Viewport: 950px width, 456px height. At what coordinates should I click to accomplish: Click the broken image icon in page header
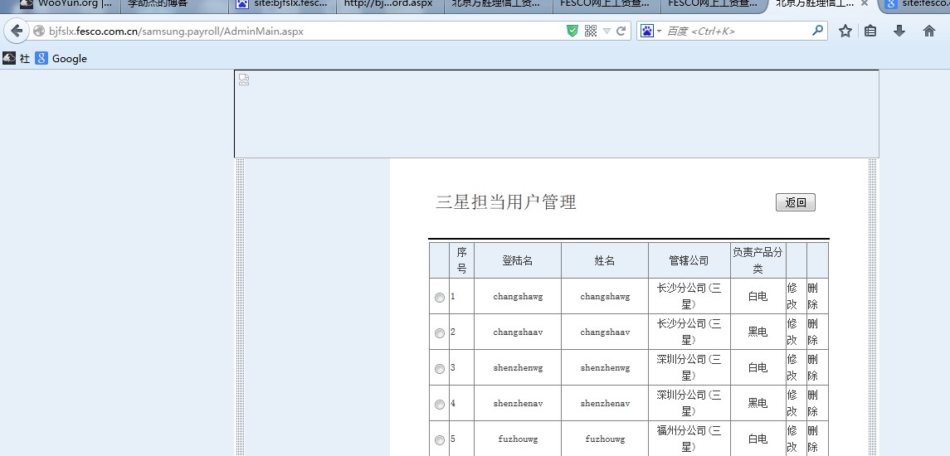click(244, 80)
